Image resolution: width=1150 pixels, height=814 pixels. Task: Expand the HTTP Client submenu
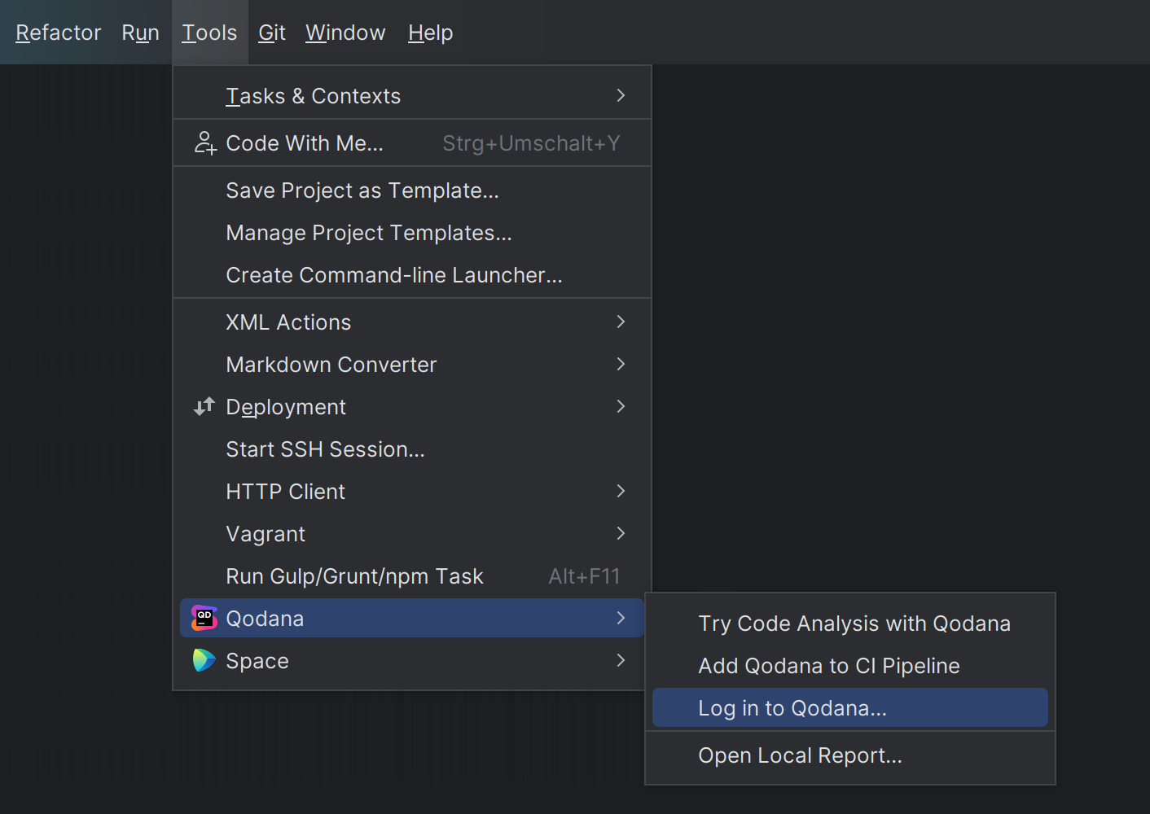(x=407, y=491)
